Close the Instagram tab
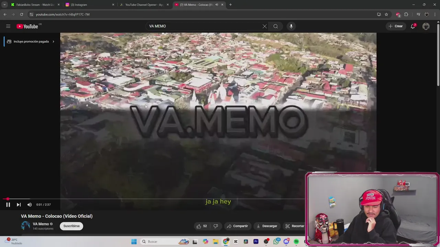The height and width of the screenshot is (247, 440). tap(113, 5)
